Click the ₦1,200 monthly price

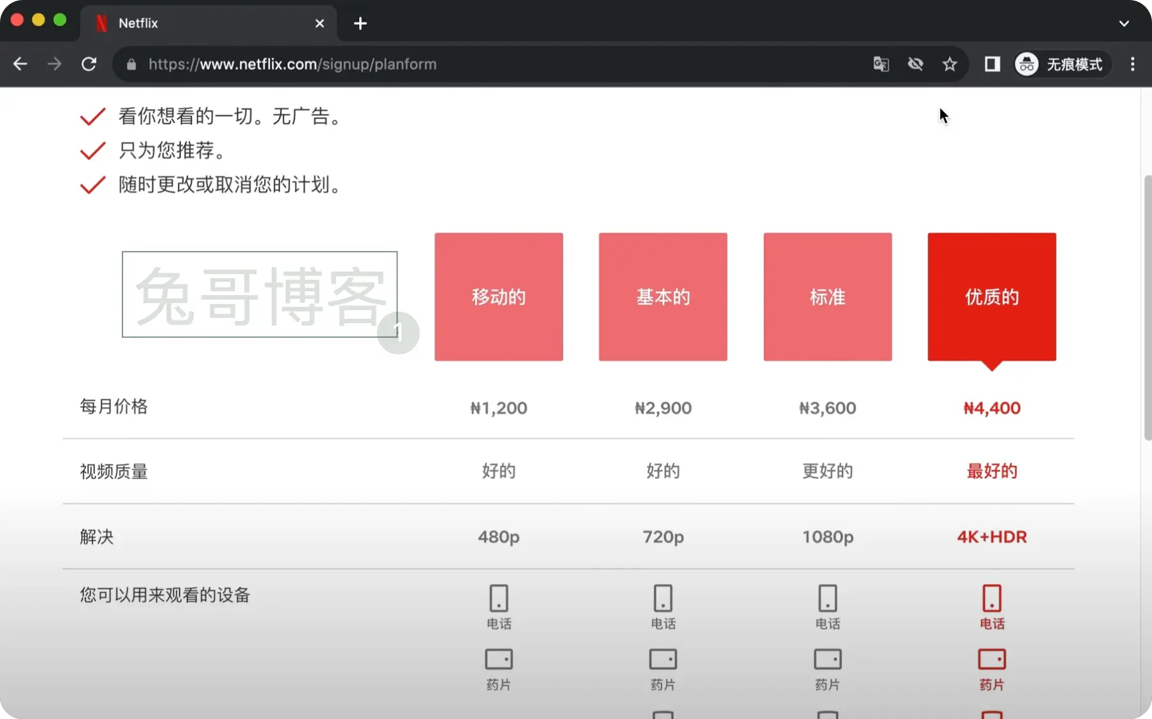click(x=499, y=408)
